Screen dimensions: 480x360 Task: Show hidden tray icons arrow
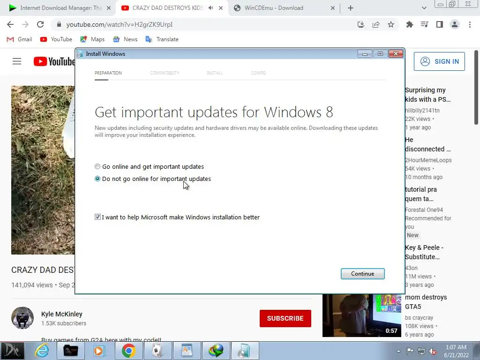coord(398,351)
